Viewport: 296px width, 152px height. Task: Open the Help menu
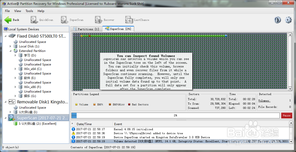(41, 11)
